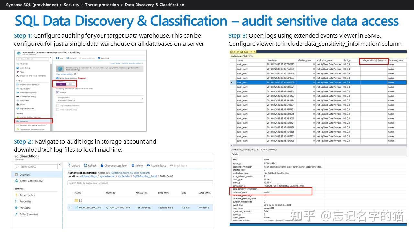Viewport: 414px width, 232px height.
Task: Expand Storage details with the chevron
Action: [x=143, y=98]
